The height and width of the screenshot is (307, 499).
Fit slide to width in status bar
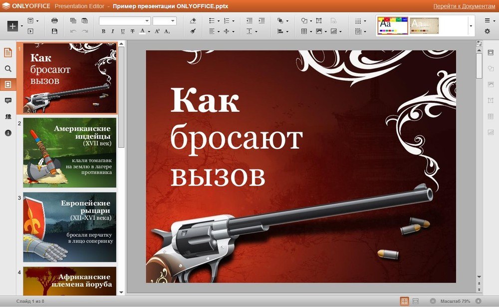tap(415, 301)
